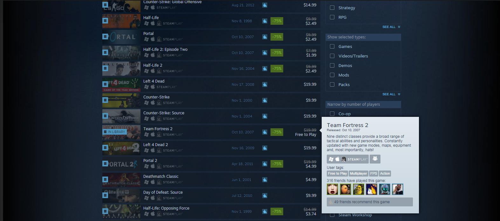The height and width of the screenshot is (221, 500).
Task: Collapse the Narrow by number of players header
Action: (x=363, y=104)
